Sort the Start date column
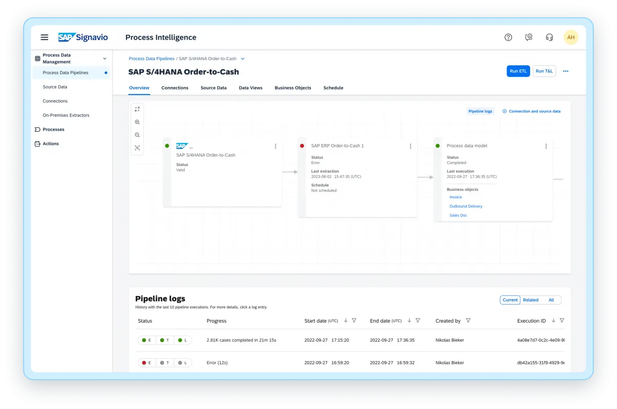Image resolution: width=617 pixels, height=409 pixels. tap(346, 321)
